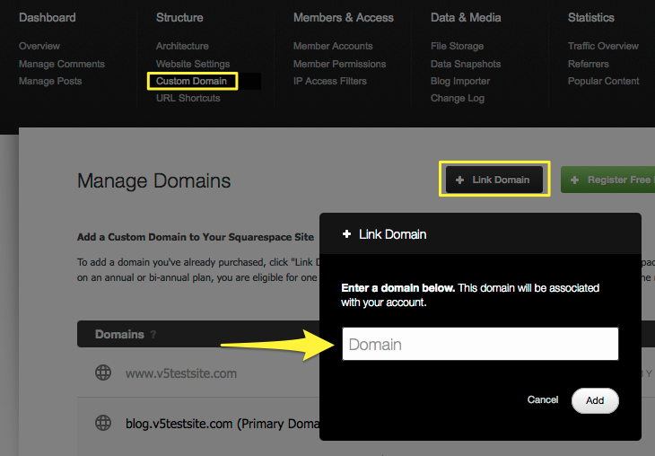655x456 pixels.
Task: Go to Architecture settings
Action: [182, 46]
